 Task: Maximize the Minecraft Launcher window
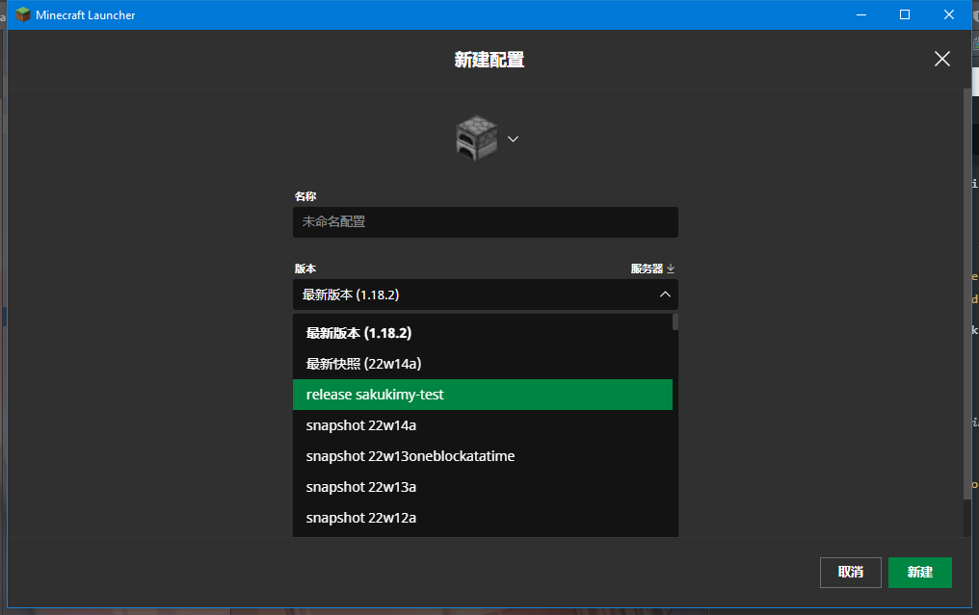point(904,14)
